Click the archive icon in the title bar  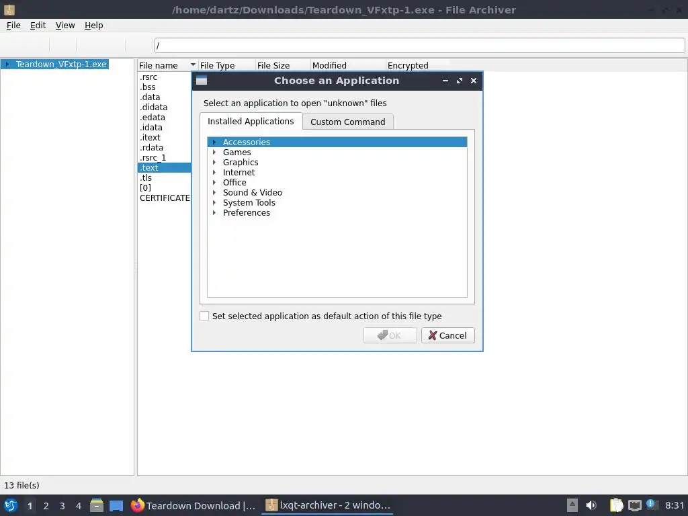pos(9,9)
